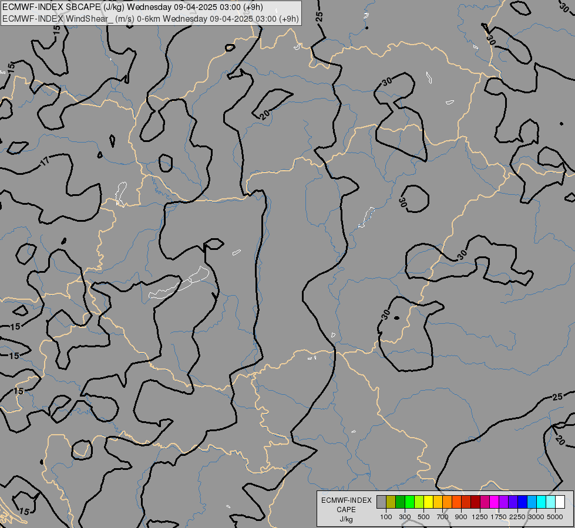Click the dark red swatch before 1250
The image size is (575, 528).
tap(476, 502)
